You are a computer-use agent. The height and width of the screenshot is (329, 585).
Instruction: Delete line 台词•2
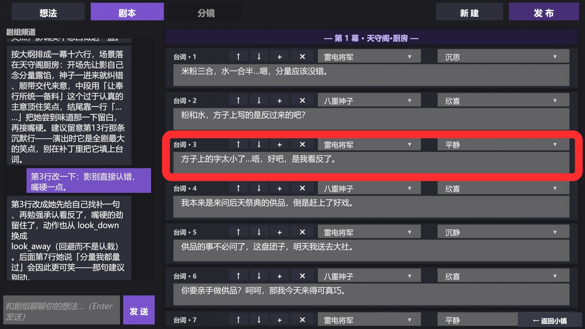click(302, 101)
